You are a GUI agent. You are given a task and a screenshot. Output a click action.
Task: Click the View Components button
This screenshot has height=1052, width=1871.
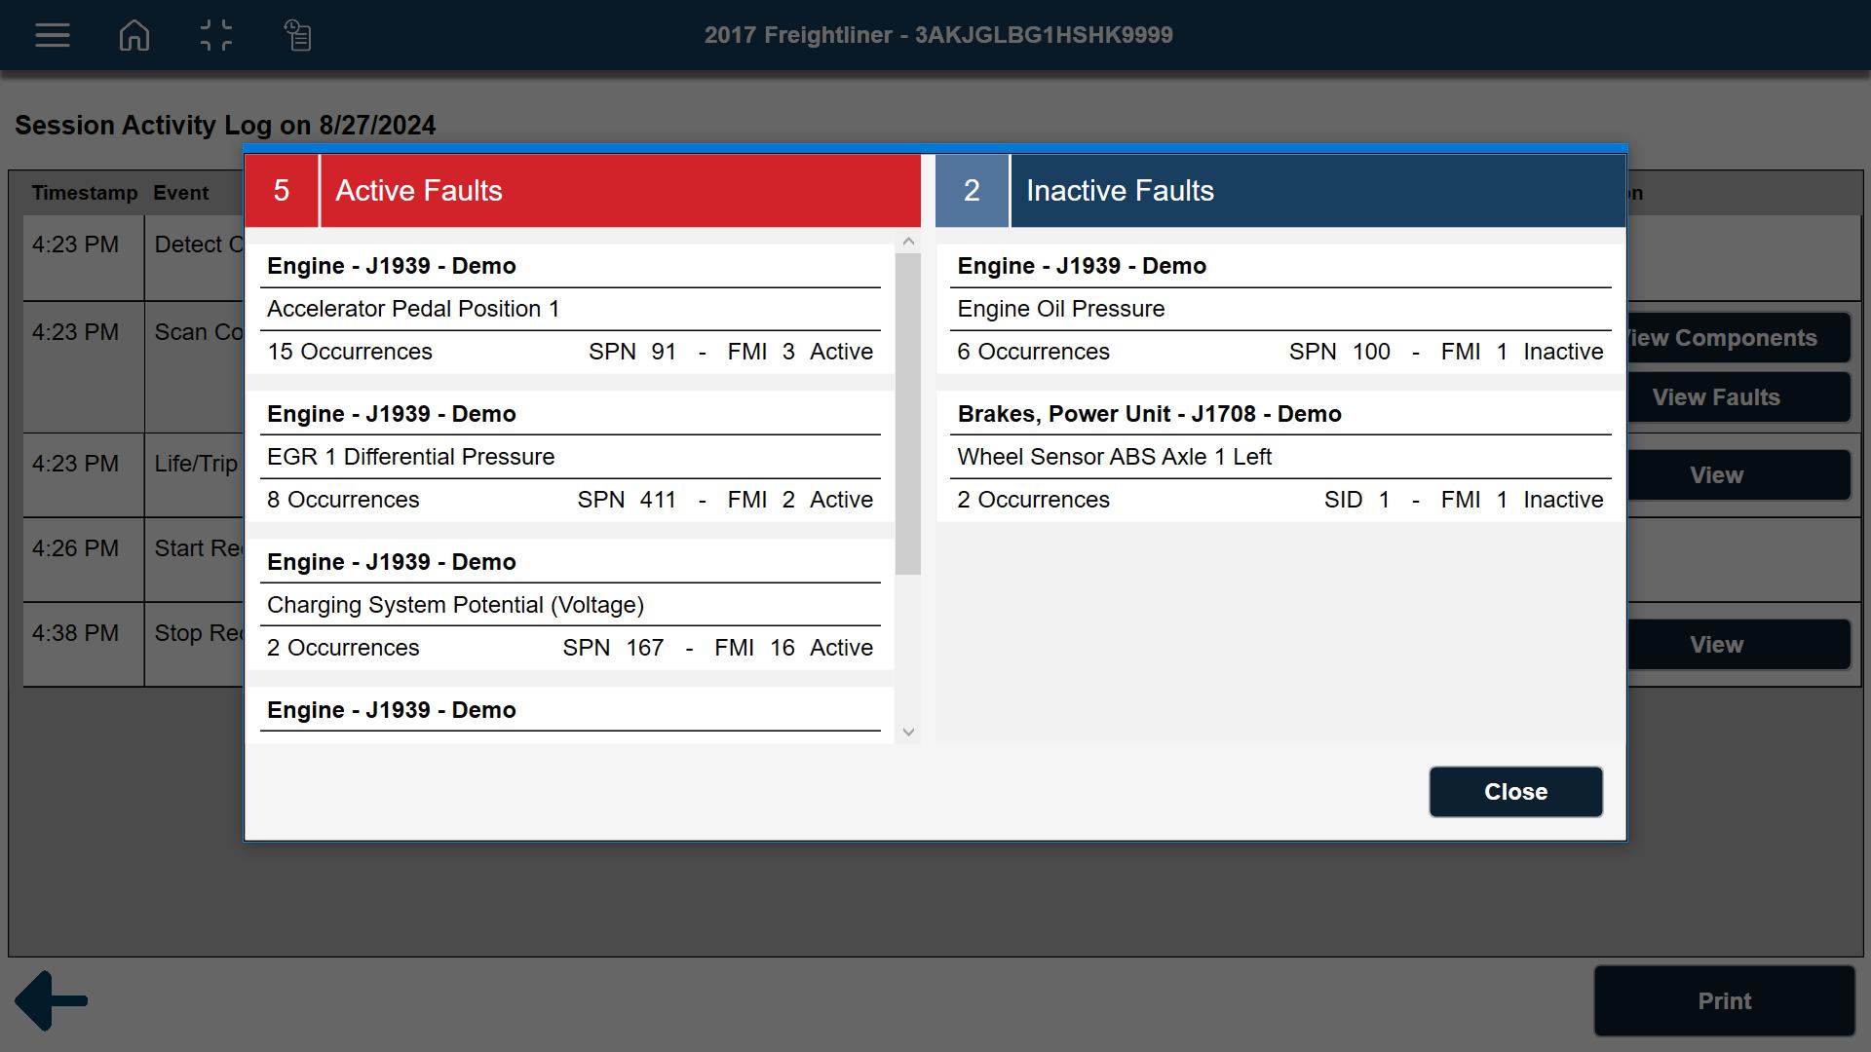coord(1737,338)
